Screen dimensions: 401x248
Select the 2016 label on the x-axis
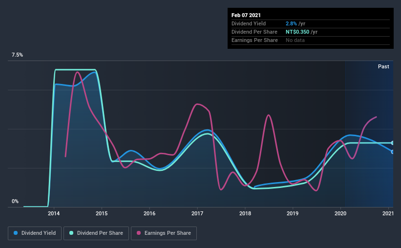click(x=149, y=213)
